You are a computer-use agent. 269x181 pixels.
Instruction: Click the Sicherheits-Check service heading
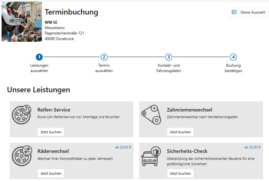(187, 151)
